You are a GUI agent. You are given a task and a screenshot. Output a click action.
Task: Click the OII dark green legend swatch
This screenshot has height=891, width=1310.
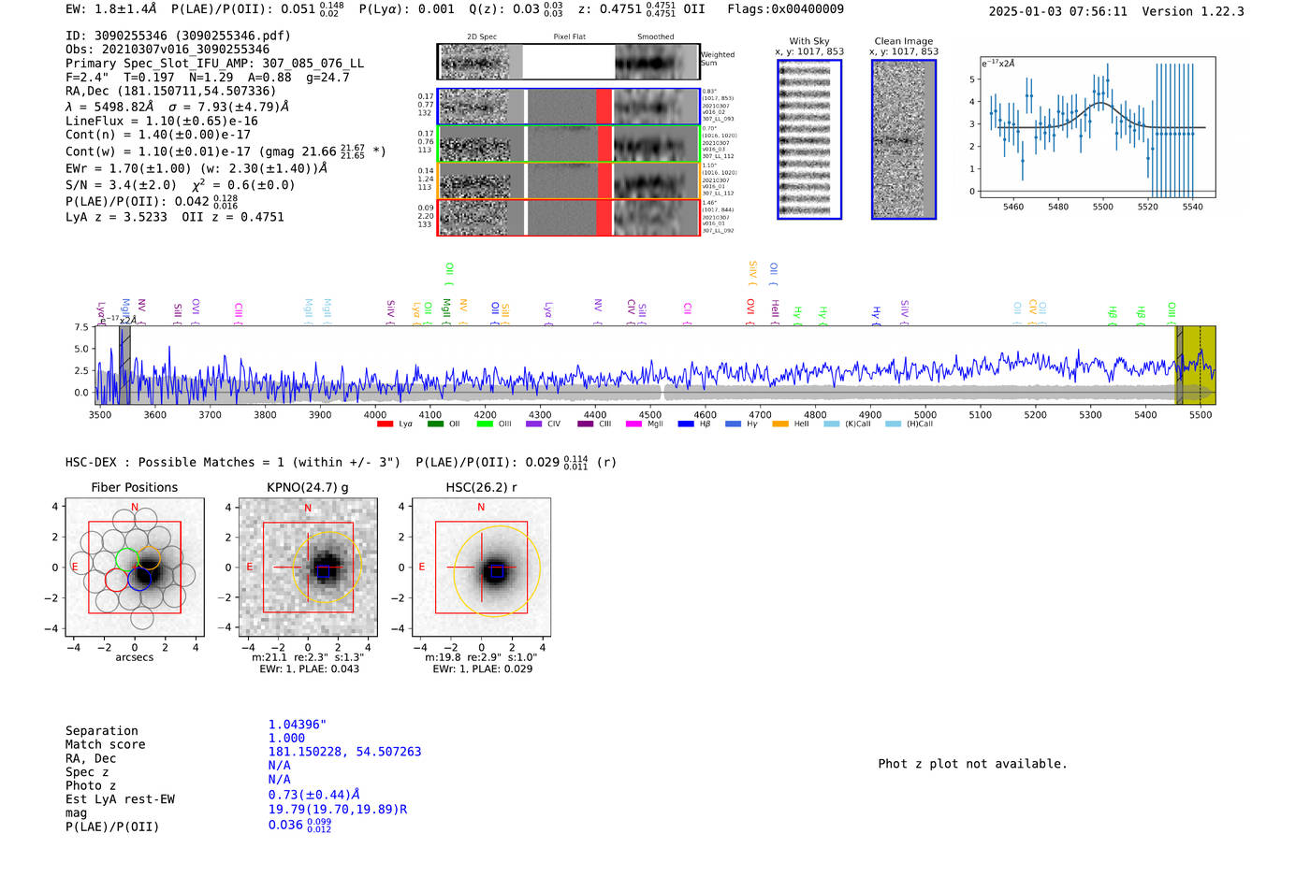click(x=435, y=424)
